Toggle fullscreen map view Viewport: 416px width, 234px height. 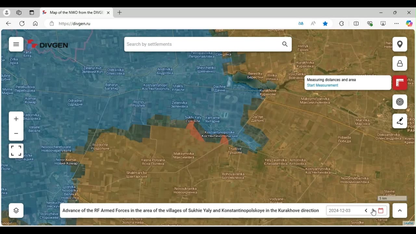click(x=16, y=151)
